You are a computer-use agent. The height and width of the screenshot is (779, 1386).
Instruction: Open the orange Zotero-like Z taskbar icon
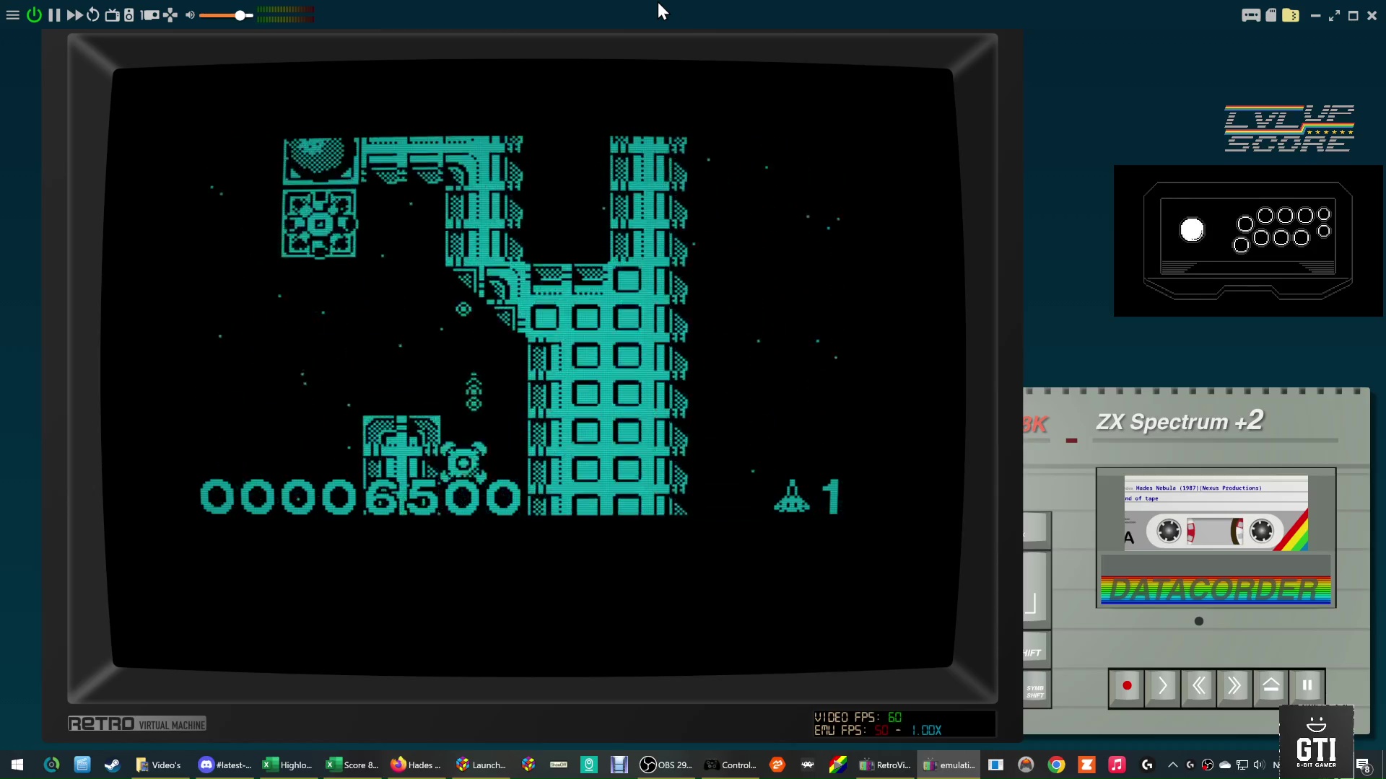pos(1086,765)
